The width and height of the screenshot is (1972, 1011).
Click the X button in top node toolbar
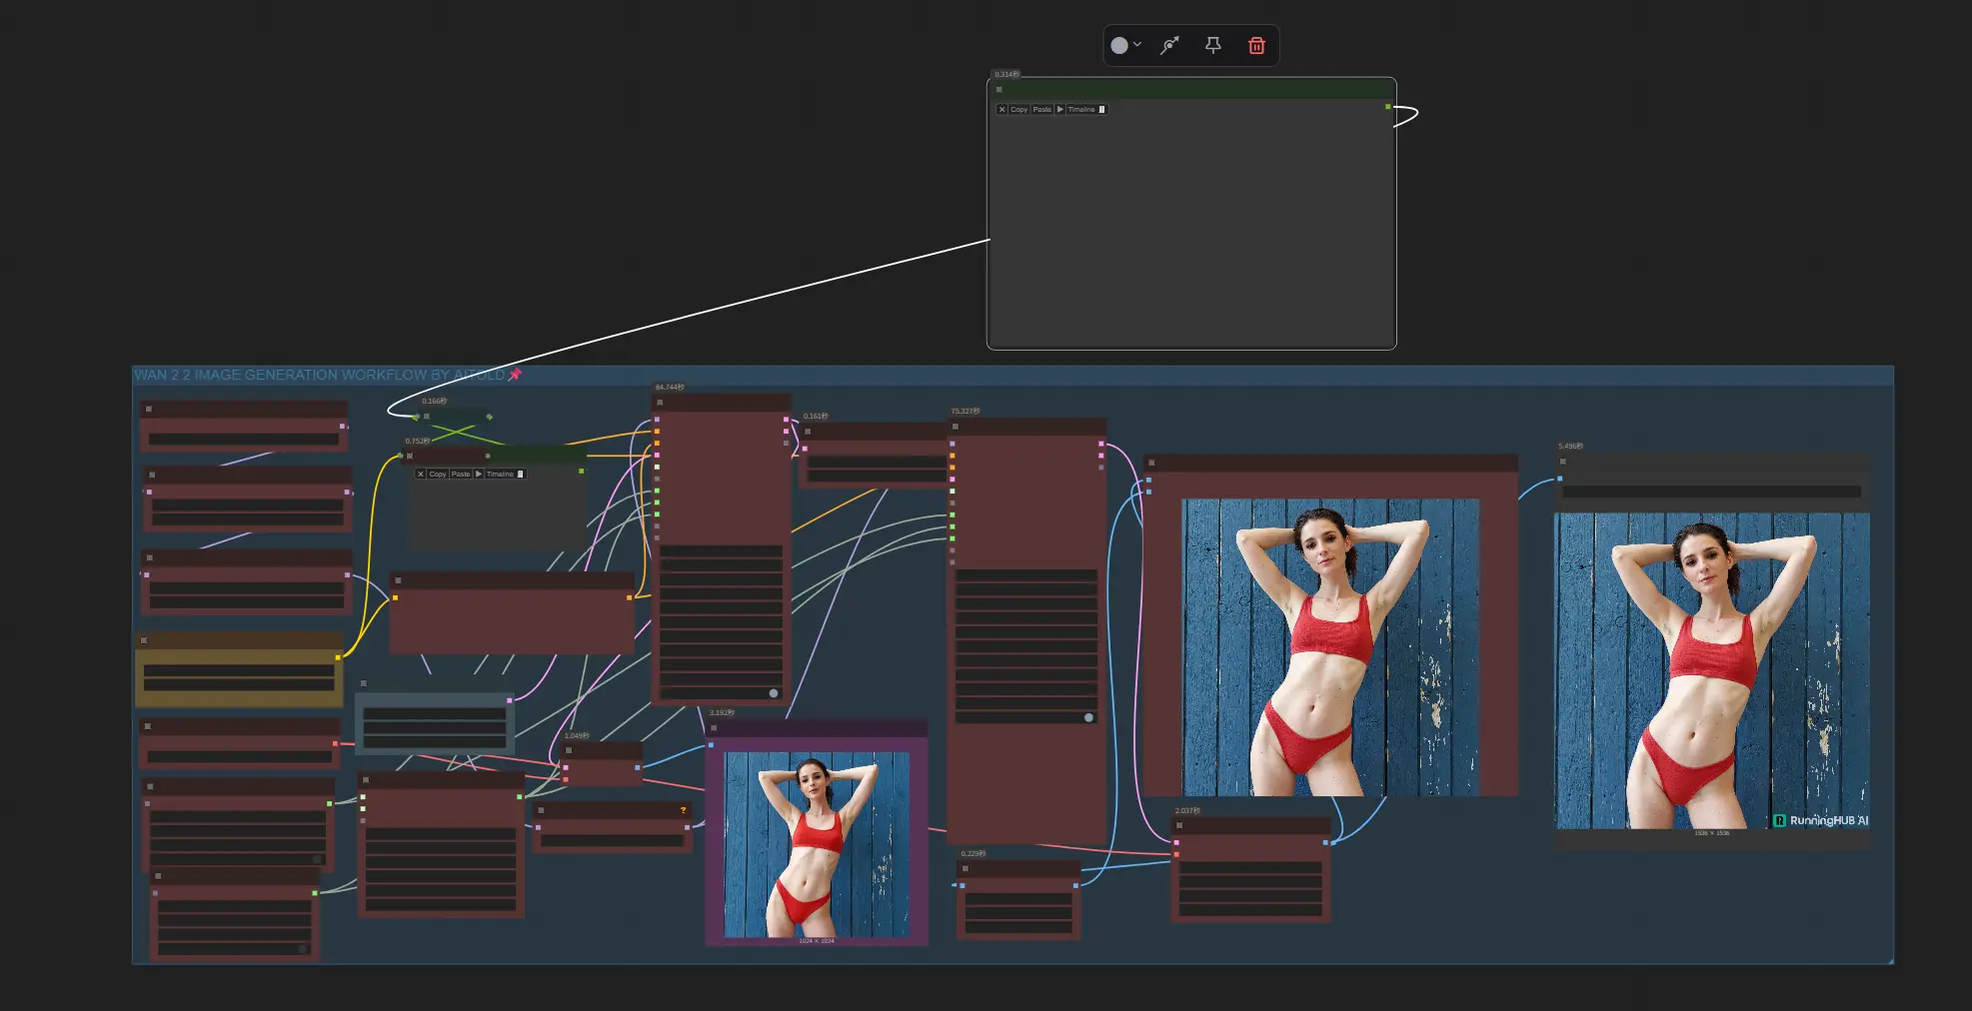pyautogui.click(x=1001, y=110)
